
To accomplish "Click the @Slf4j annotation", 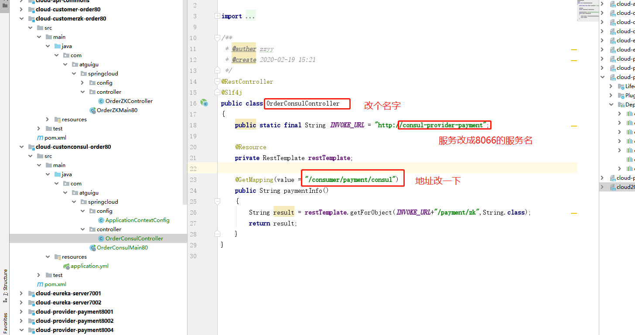I will [232, 92].
